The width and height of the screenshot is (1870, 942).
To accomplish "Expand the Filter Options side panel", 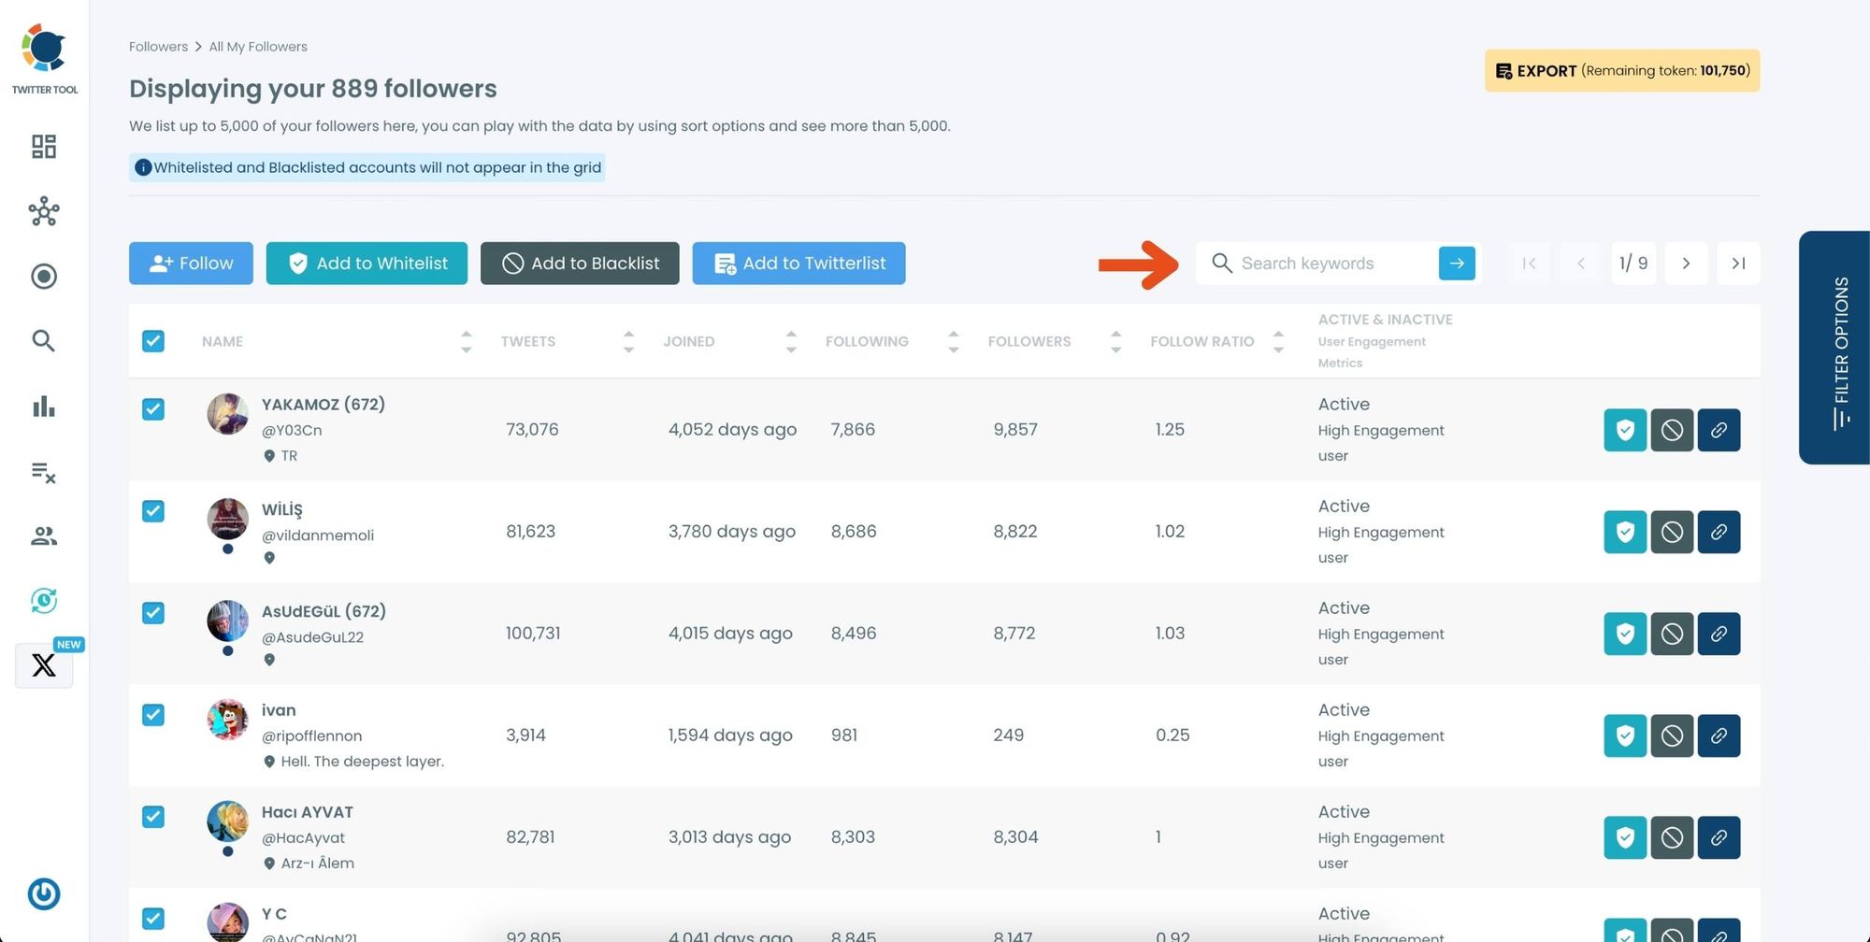I will pos(1834,348).
